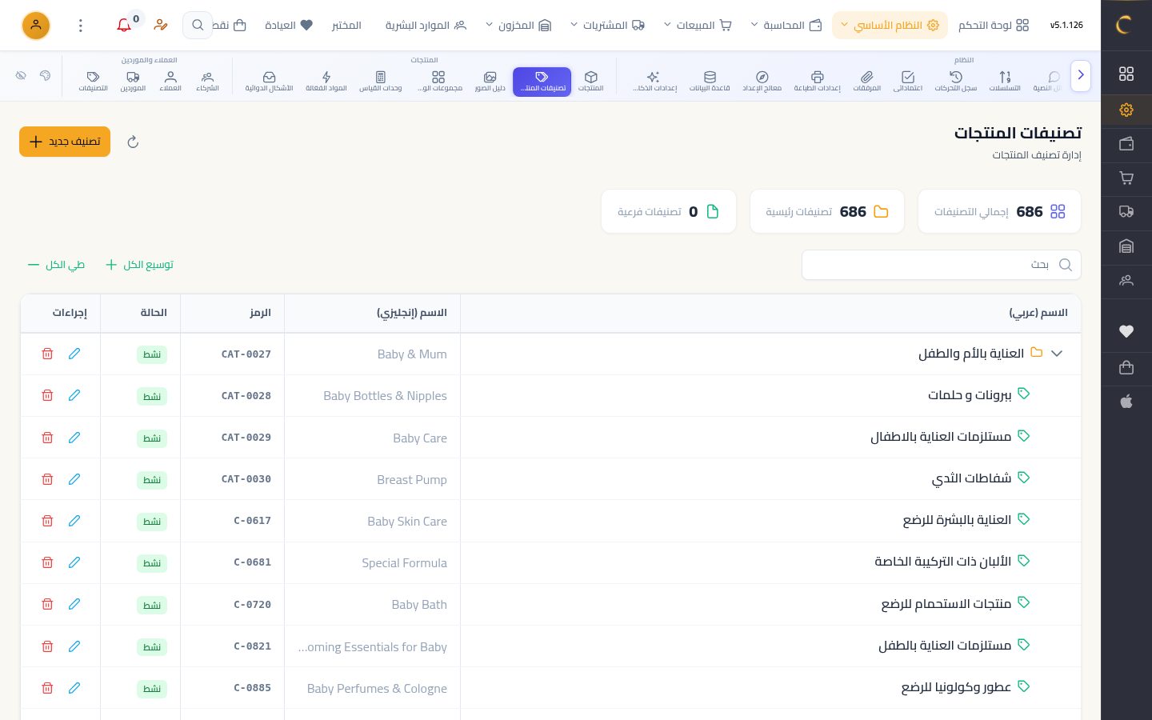Open the Sequences (التسلسلات) tool

[1005, 81]
